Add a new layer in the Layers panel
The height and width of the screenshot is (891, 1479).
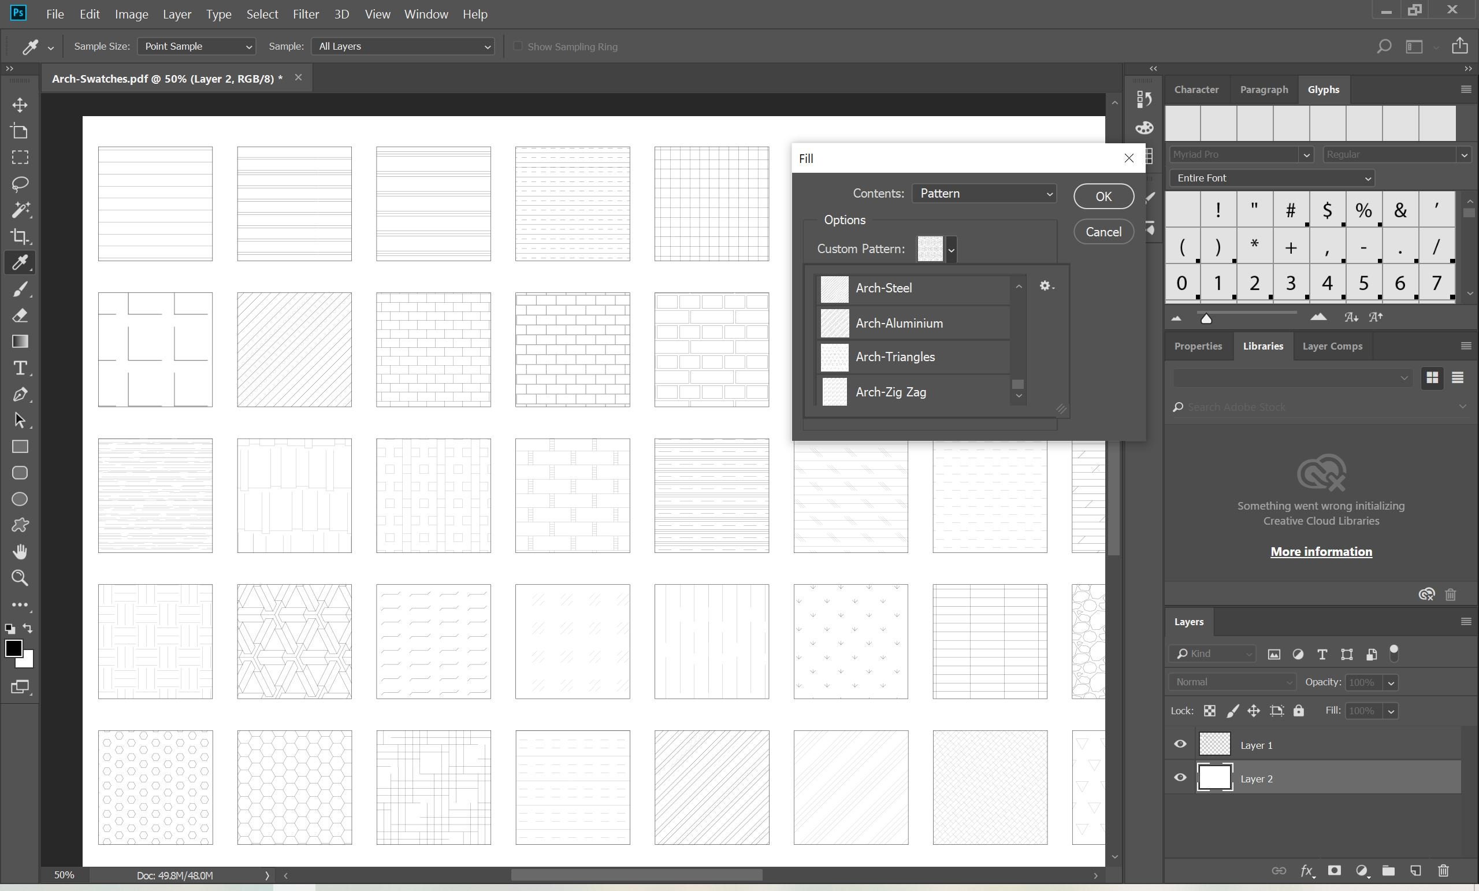coord(1415,871)
